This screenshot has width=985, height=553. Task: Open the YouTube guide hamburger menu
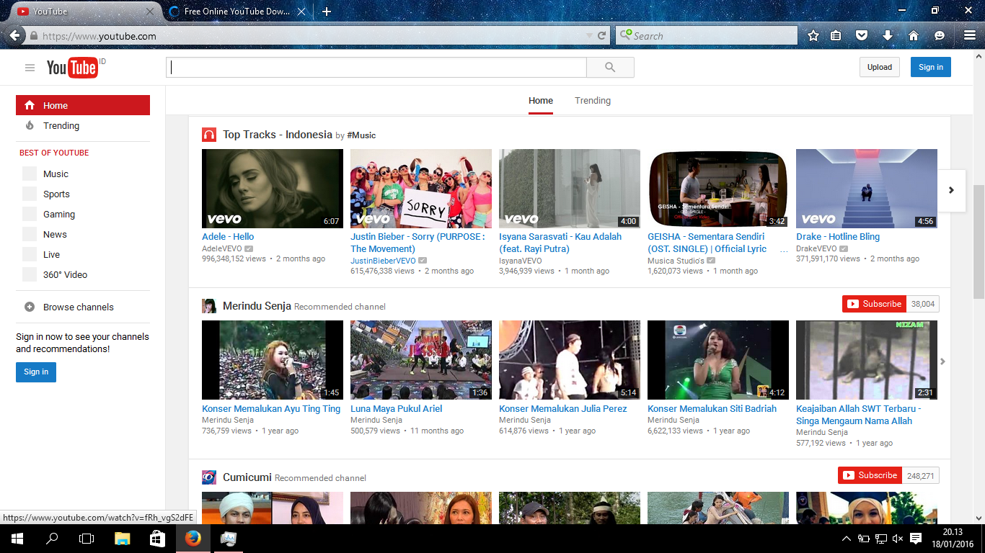[30, 68]
